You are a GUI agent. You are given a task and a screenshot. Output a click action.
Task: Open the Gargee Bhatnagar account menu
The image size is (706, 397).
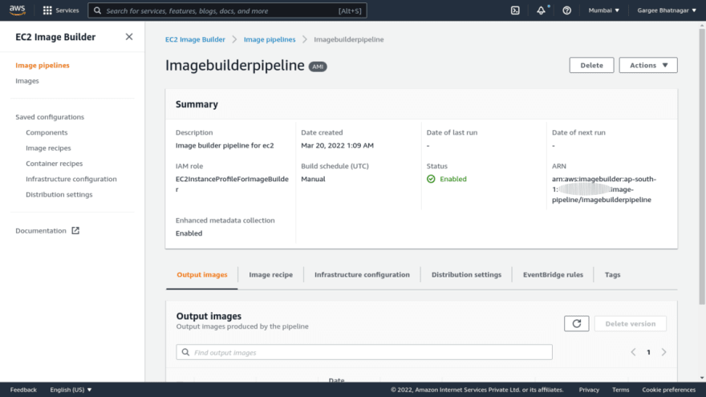click(x=667, y=10)
